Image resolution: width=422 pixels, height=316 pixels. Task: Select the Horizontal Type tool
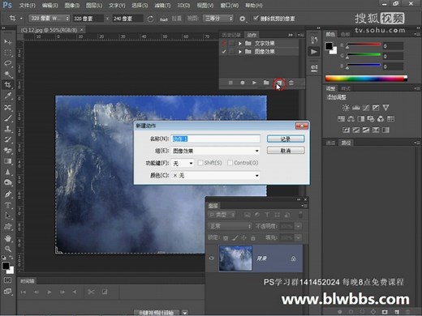(x=7, y=205)
